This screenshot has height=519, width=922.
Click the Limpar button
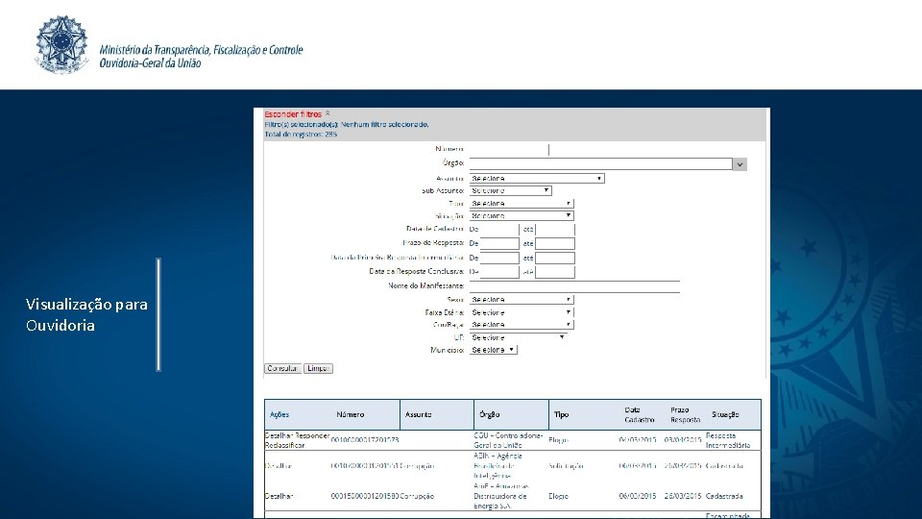pyautogui.click(x=318, y=368)
